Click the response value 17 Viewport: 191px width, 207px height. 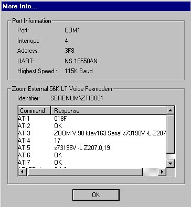coord(57,141)
